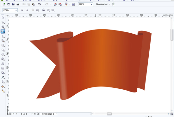Select the Polygon tool
This screenshot has height=117, width=174.
point(3,54)
